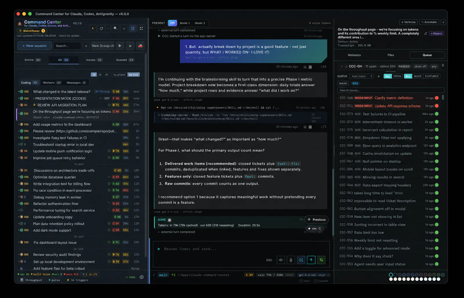
Task: Click the pencil edit icon beside title
Action: click(x=425, y=34)
